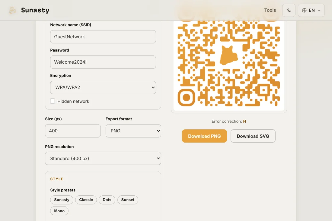Click the Hidden network label text
The height and width of the screenshot is (221, 332).
73,101
